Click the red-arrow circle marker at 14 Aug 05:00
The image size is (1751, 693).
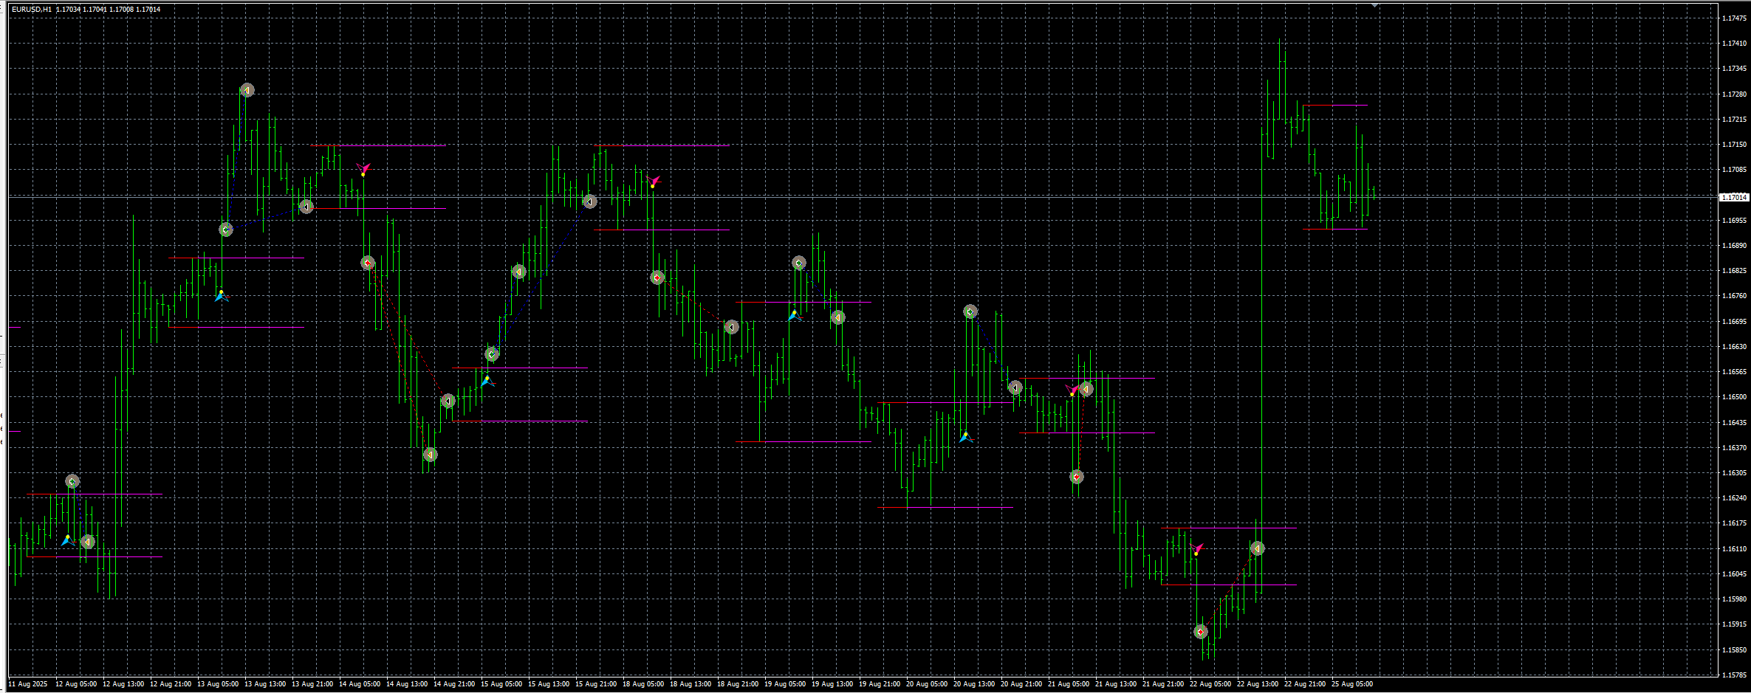[x=368, y=263]
